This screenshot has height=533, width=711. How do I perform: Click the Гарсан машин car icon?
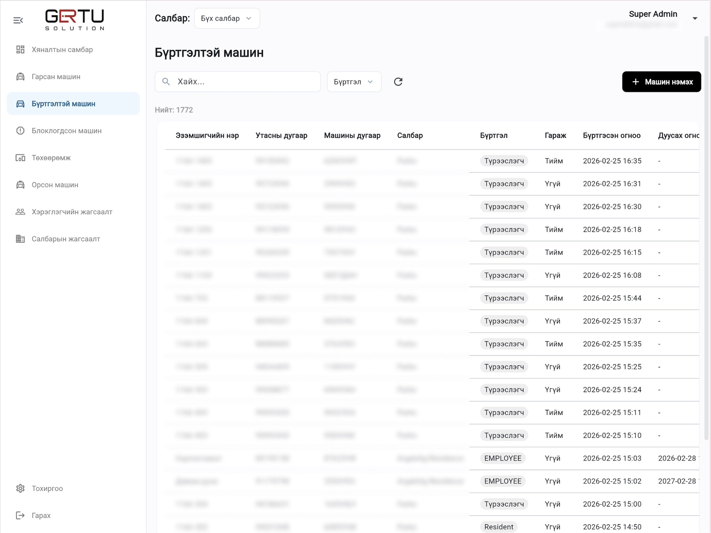[x=20, y=76]
